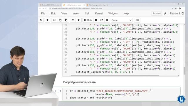Reload the current browser page
Screen dimensions: 188x106
pyautogui.click(x=46, y=9)
